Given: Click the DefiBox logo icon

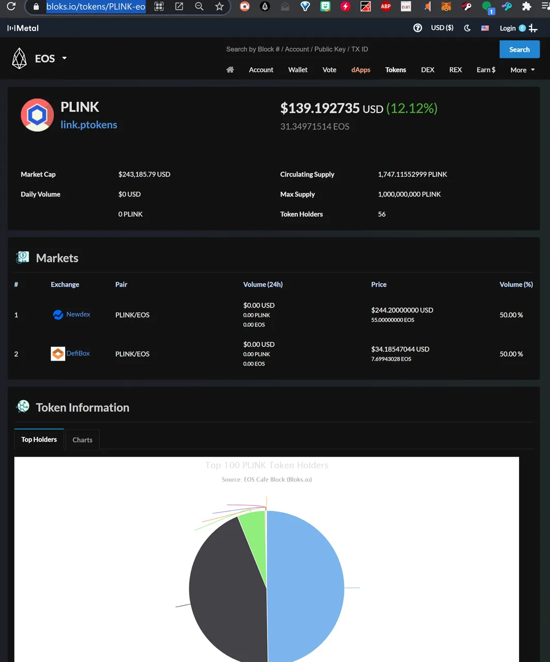Looking at the screenshot, I should tap(58, 354).
